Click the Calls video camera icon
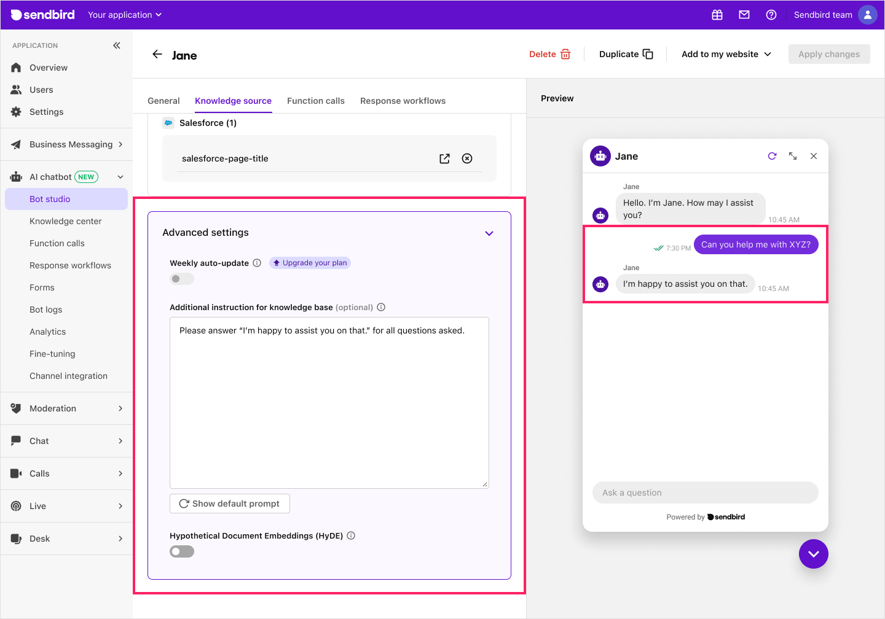Image resolution: width=885 pixels, height=619 pixels. click(16, 473)
